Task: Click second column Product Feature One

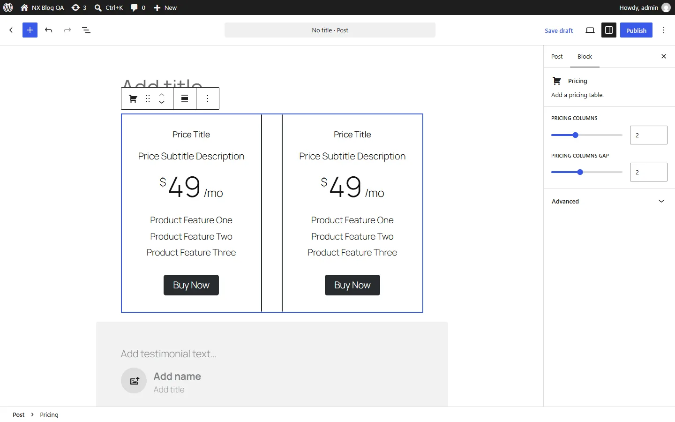Action: coord(352,220)
